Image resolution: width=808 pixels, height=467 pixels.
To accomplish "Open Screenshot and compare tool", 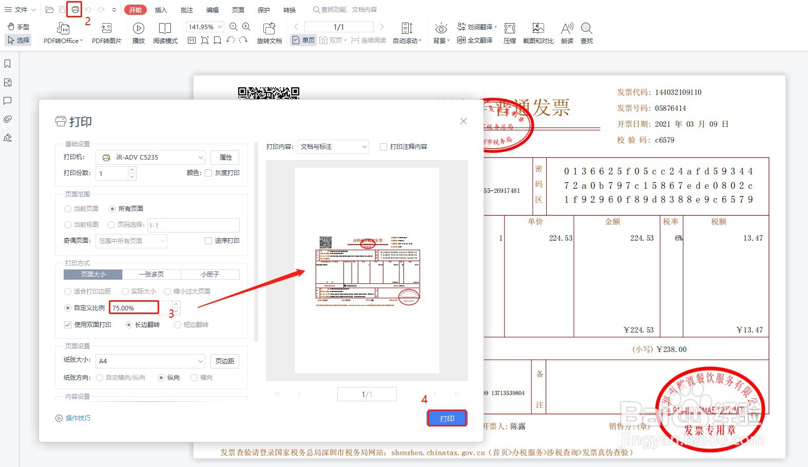I will [x=538, y=33].
